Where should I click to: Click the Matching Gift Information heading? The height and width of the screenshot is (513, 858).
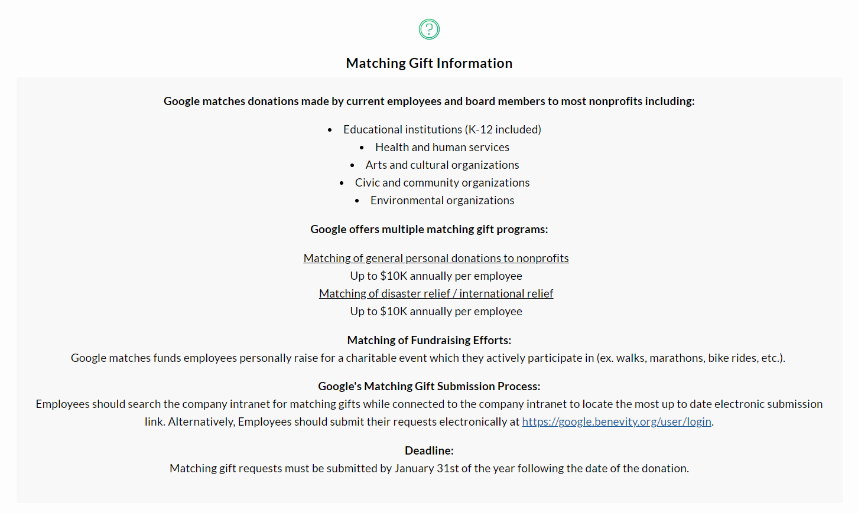point(429,63)
